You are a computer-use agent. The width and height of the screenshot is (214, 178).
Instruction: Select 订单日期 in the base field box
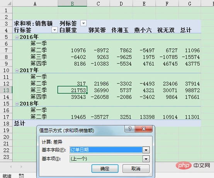pyautogui.click(x=106, y=150)
